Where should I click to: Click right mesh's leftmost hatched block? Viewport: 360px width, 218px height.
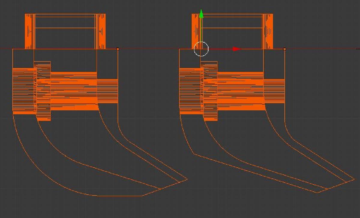pos(190,90)
